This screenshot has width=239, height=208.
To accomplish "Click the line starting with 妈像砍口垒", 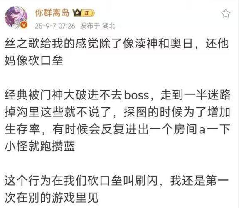I will point(34,61).
